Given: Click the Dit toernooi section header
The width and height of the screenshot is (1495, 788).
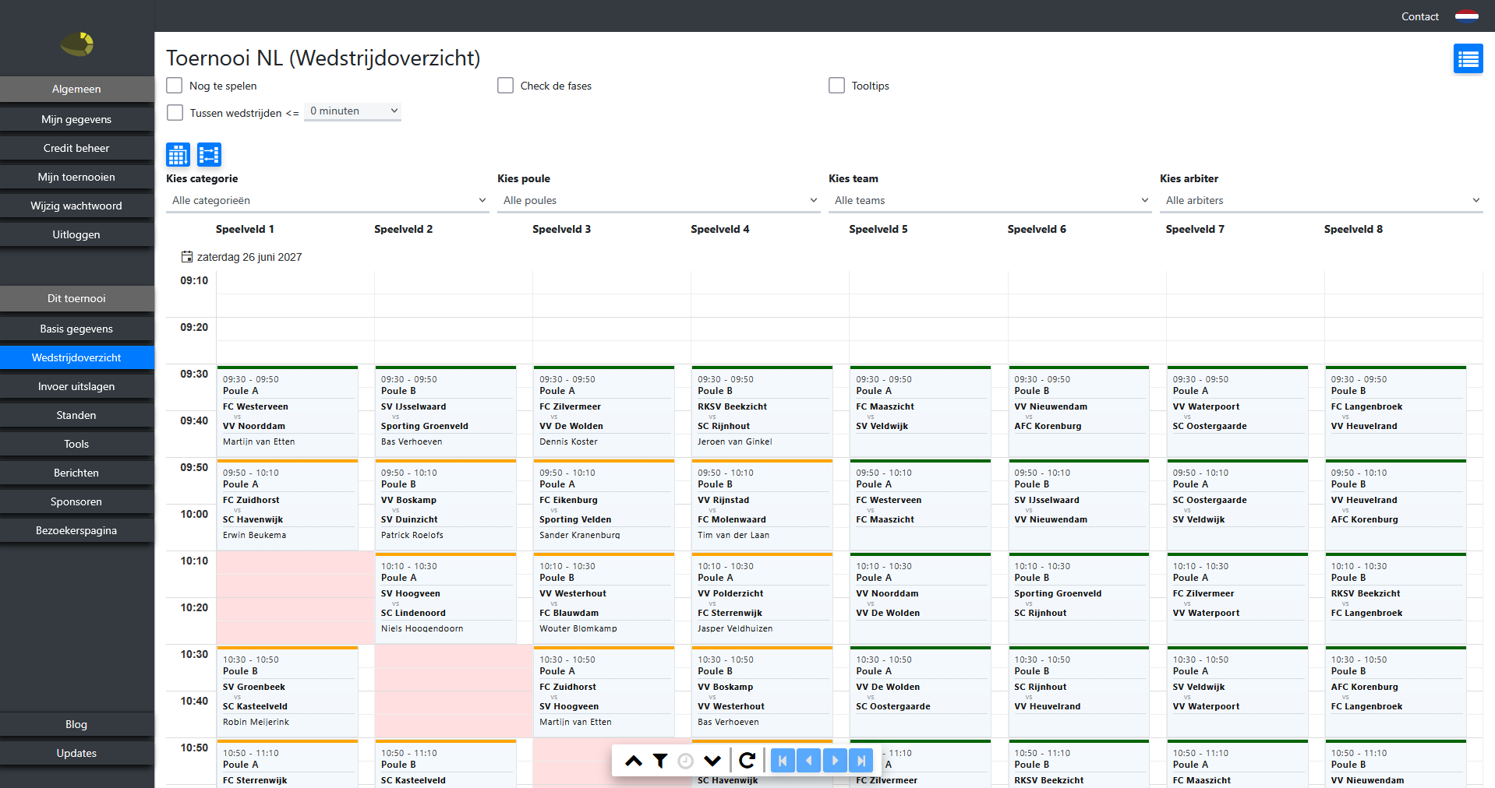Looking at the screenshot, I should coord(76,298).
